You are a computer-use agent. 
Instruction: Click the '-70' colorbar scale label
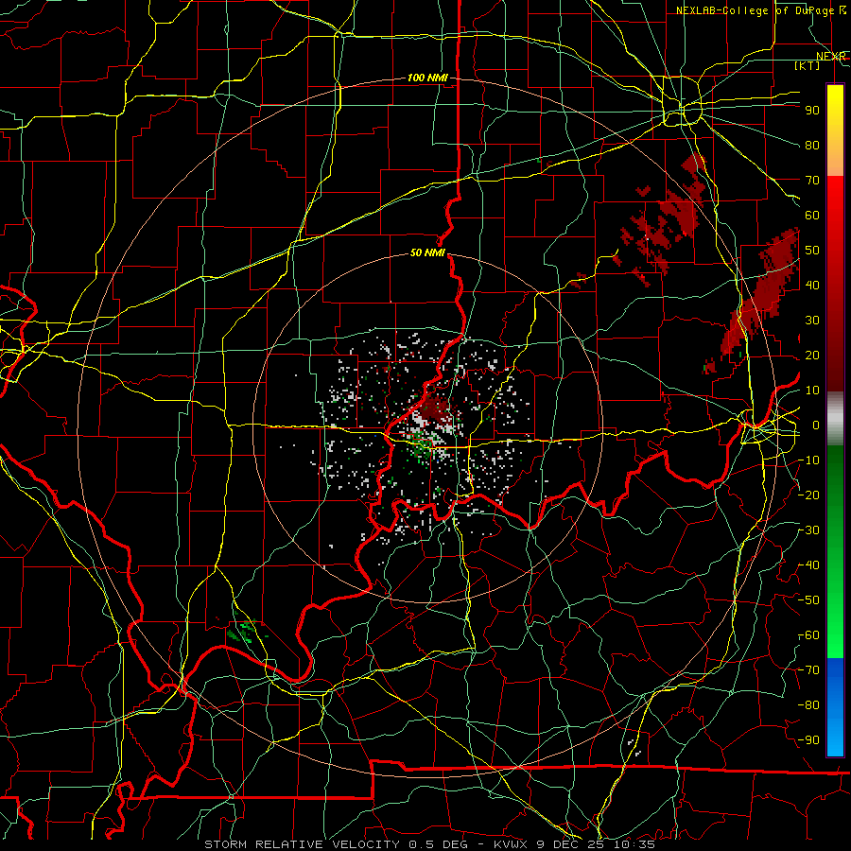[x=809, y=670]
